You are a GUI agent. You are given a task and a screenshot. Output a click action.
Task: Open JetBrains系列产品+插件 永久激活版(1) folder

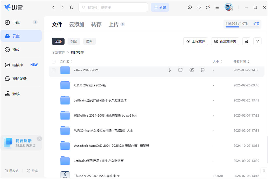coord(157,100)
